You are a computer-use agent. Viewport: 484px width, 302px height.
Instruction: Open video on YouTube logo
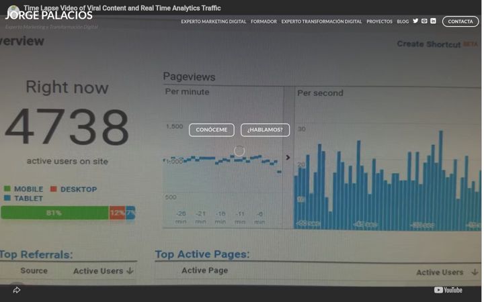tap(448, 290)
